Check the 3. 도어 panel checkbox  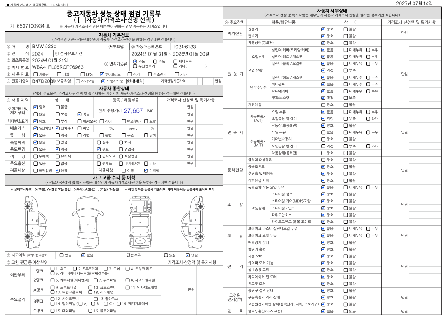tap(106, 269)
